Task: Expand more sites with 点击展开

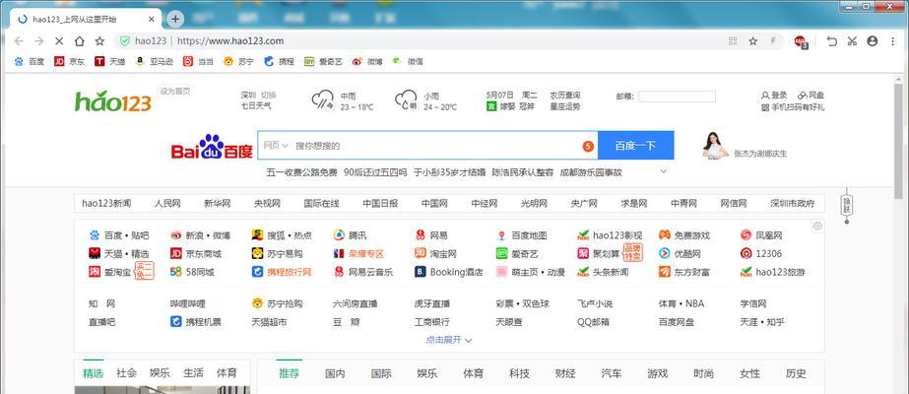Action: [x=449, y=340]
